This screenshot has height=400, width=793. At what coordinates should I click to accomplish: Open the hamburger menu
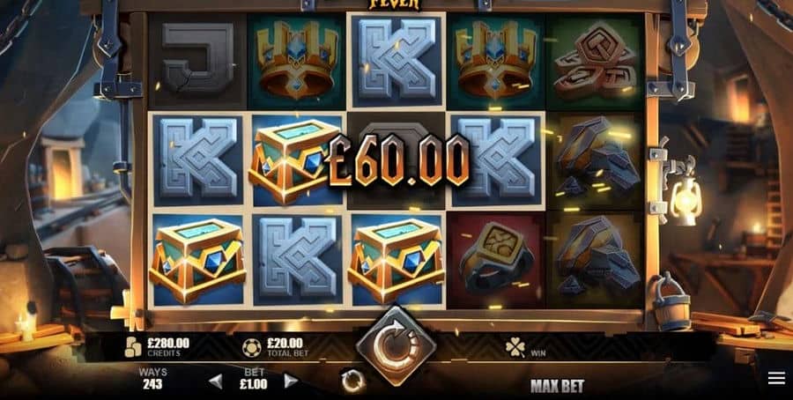(x=776, y=378)
